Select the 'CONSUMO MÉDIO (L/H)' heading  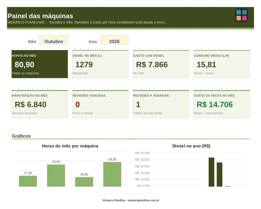coord(211,56)
